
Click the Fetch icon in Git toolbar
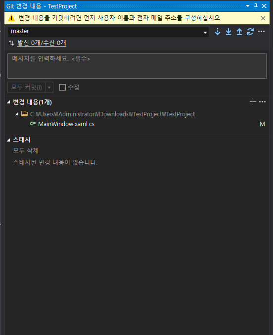tap(218, 32)
